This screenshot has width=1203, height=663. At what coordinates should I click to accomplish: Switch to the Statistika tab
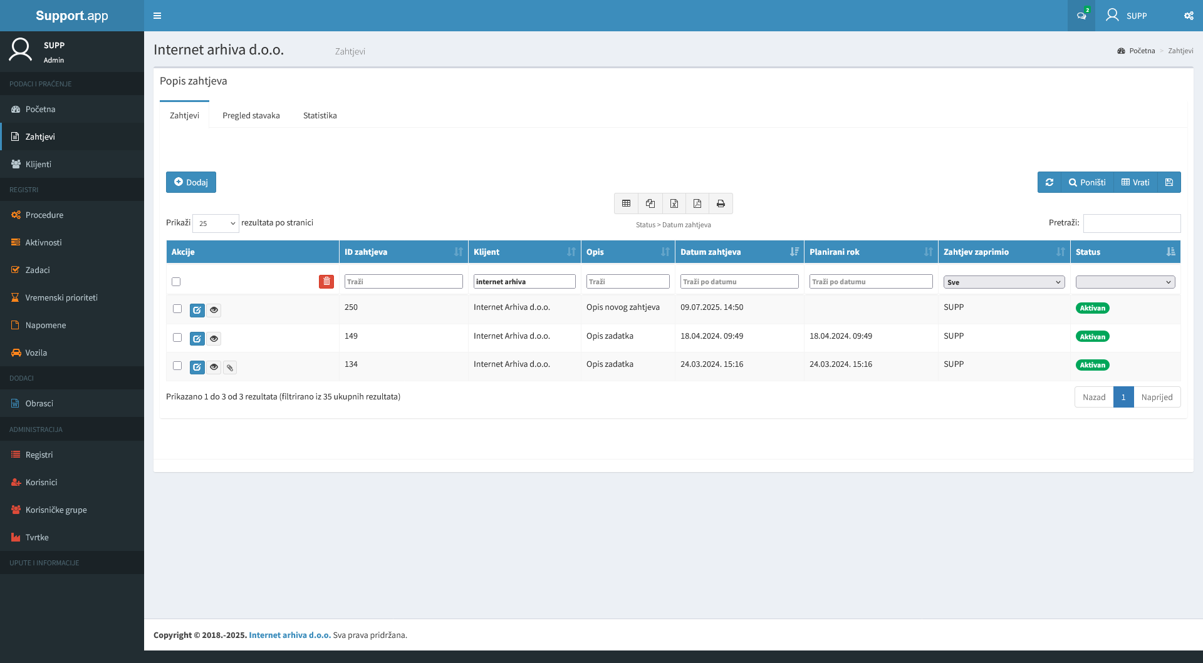click(x=320, y=115)
